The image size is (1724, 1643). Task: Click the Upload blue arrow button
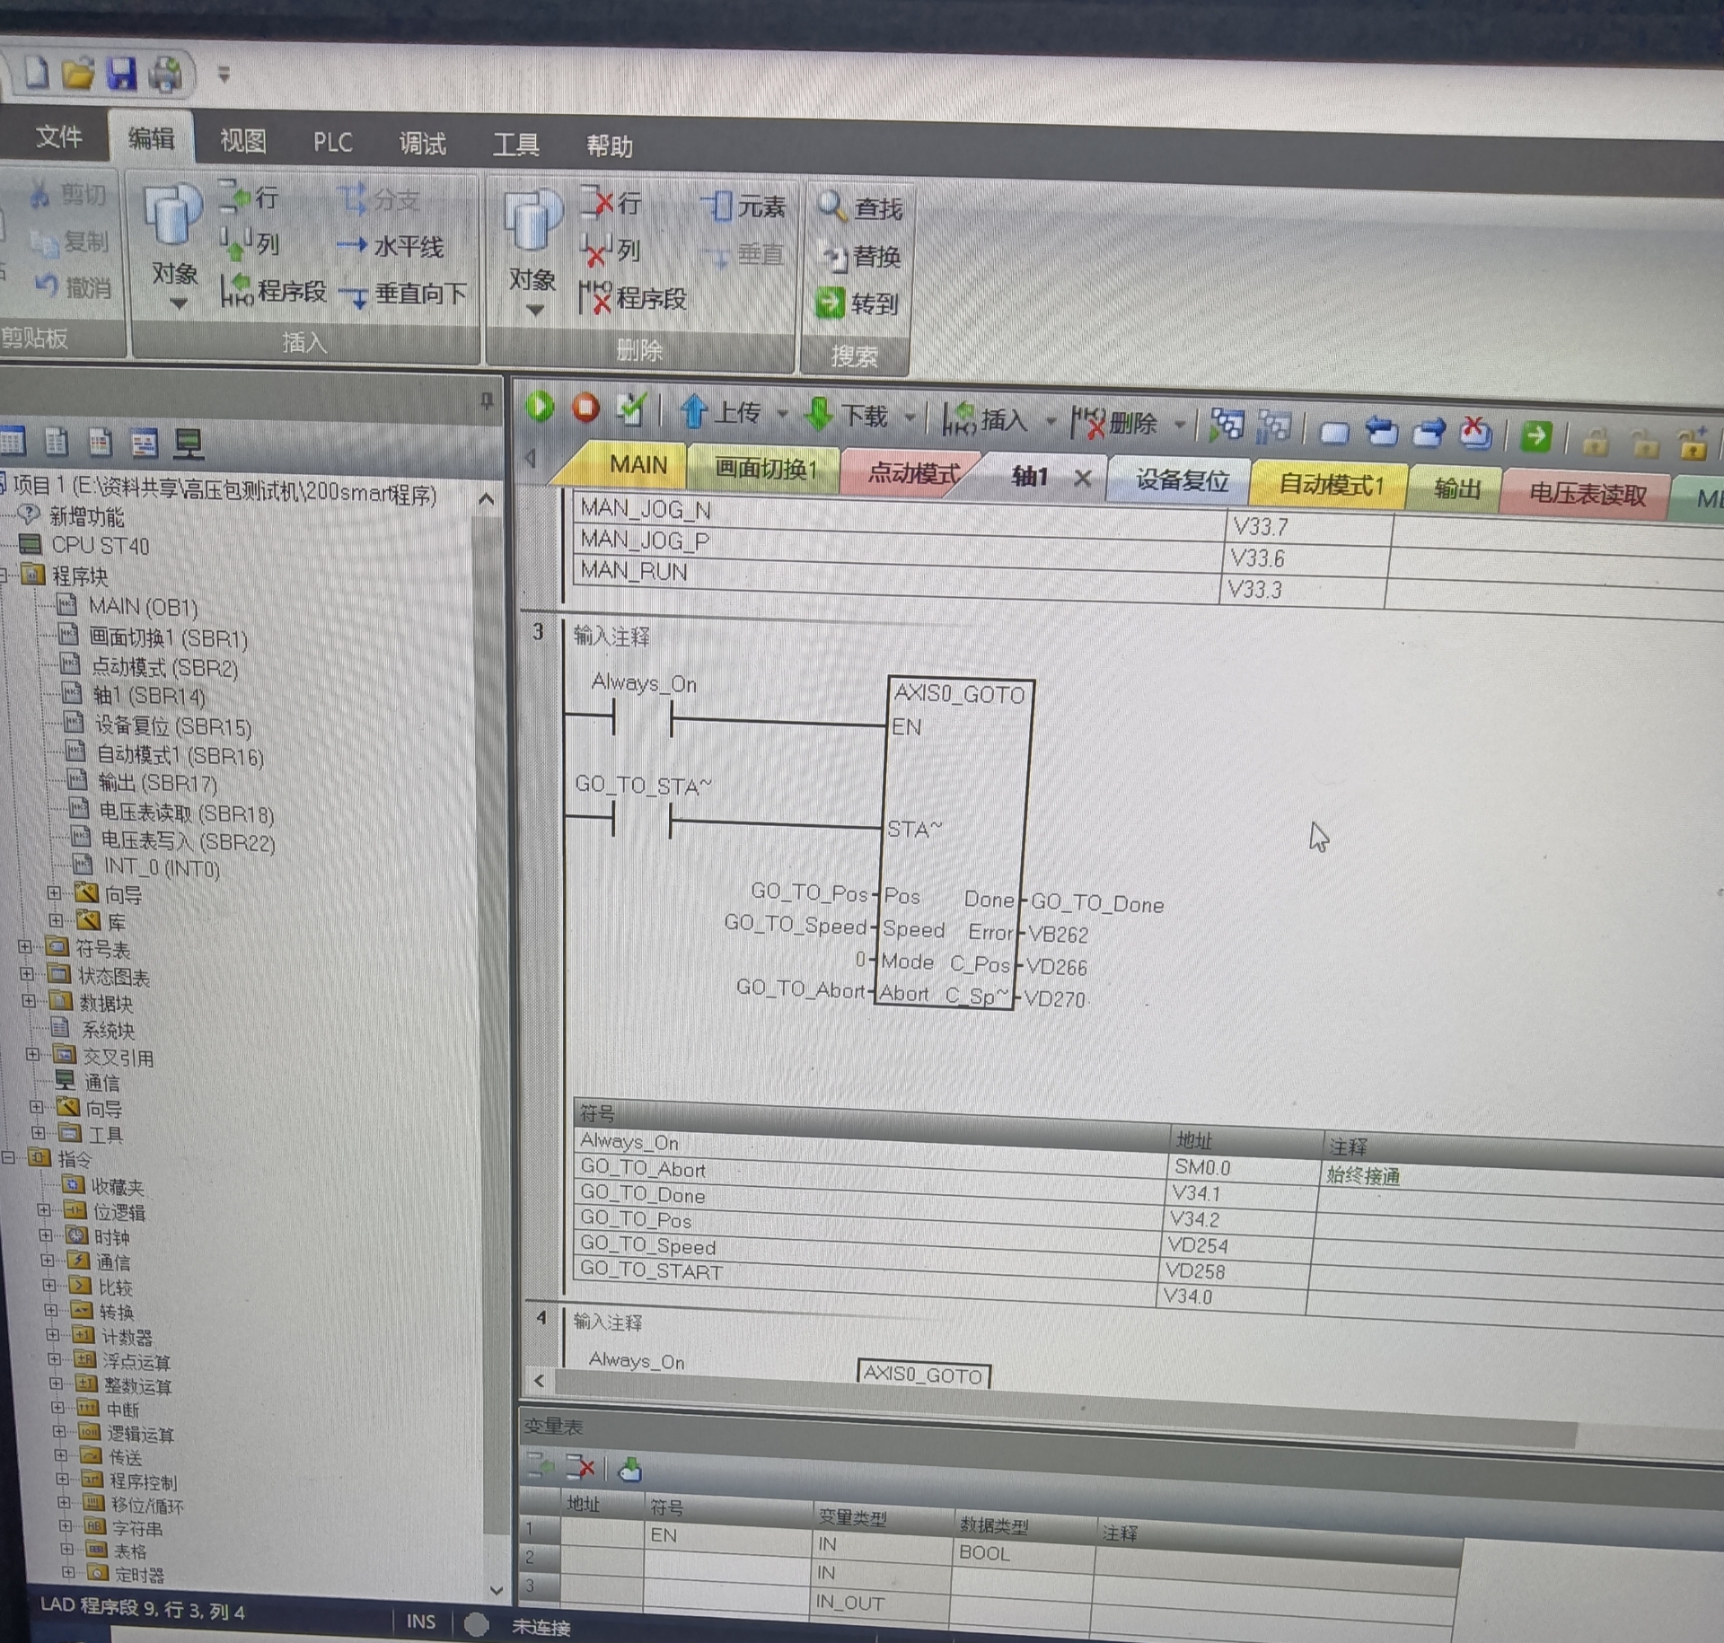pyautogui.click(x=694, y=412)
